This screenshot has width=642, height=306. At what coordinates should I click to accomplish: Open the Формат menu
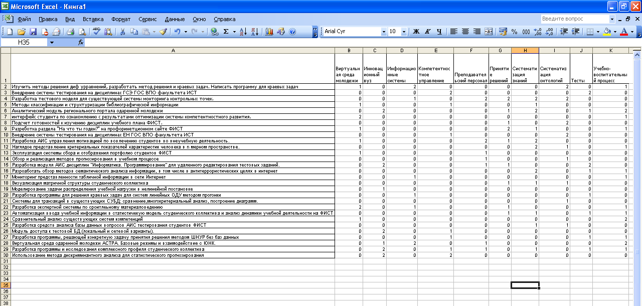[121, 19]
